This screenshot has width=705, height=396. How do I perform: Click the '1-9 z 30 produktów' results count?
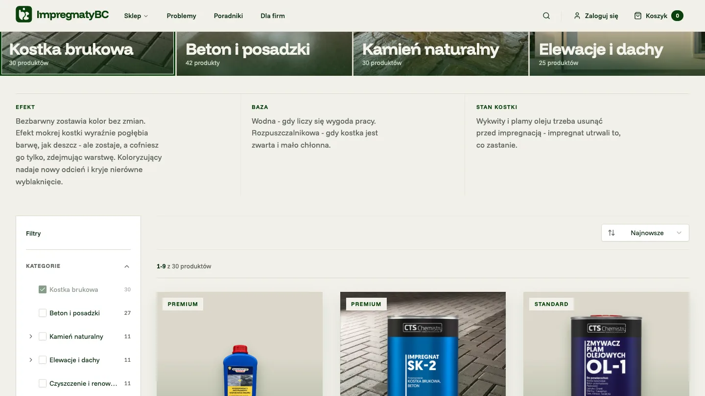184,266
